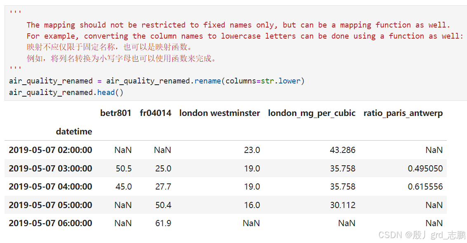
Task: Select the 61.9 cell in fr04014
Action: pyautogui.click(x=163, y=223)
